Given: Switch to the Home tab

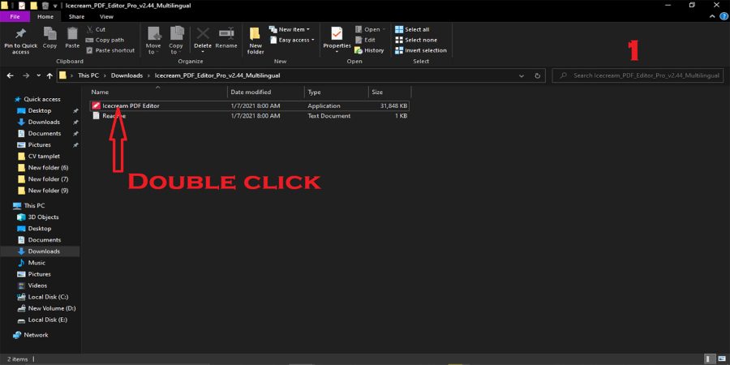Looking at the screenshot, I should pos(45,17).
